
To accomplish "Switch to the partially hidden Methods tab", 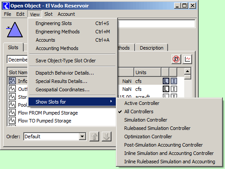I will [x=126, y=48].
